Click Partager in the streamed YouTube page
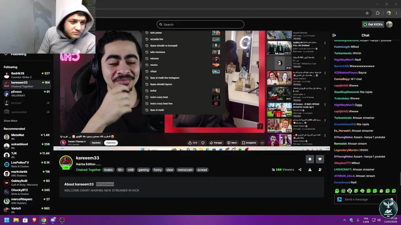The height and width of the screenshot is (225, 401). (x=216, y=143)
